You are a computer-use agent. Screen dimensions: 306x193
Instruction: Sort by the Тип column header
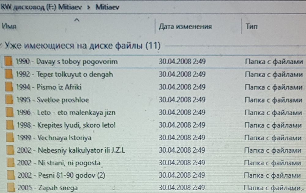pos(251,26)
